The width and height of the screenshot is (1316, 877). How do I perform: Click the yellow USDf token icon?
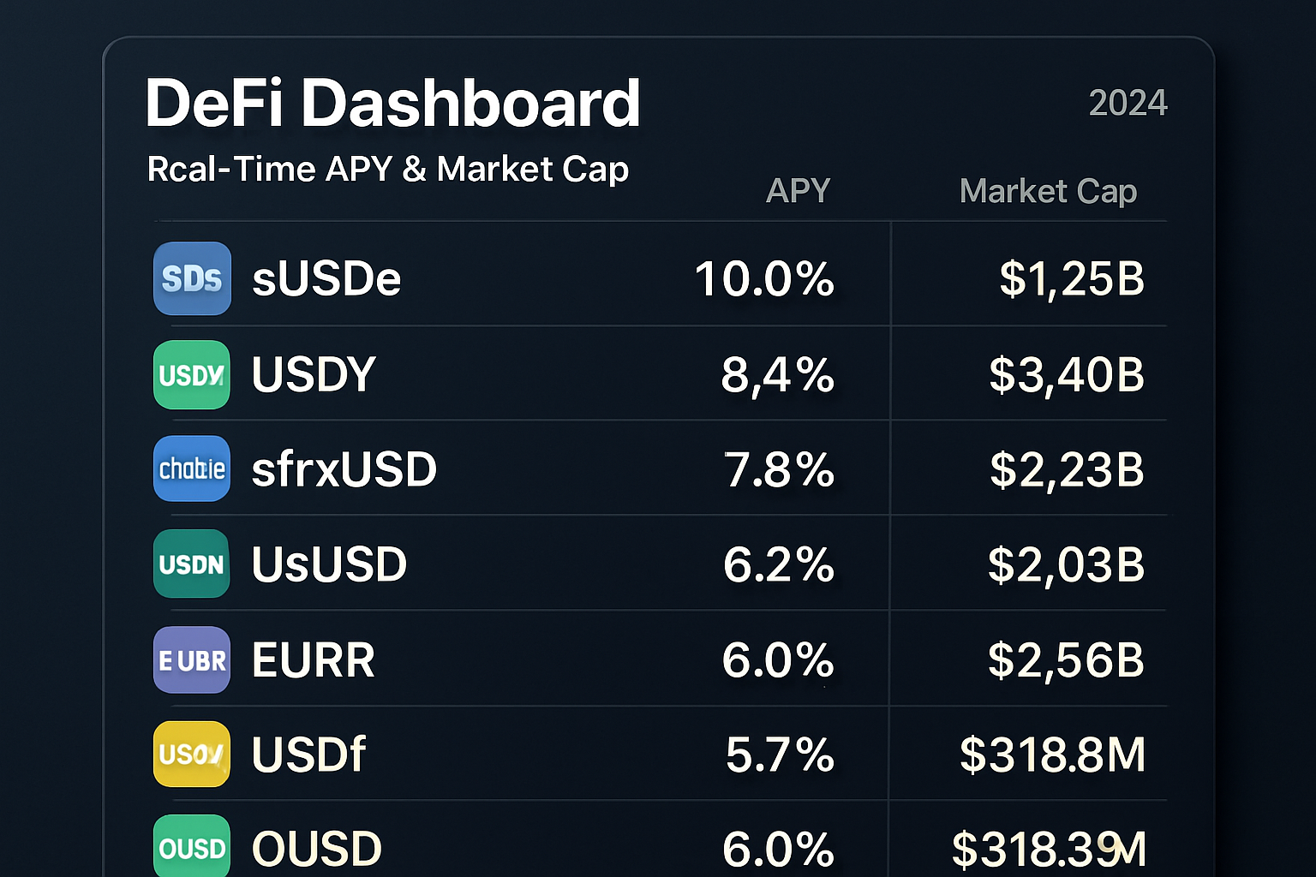[192, 754]
